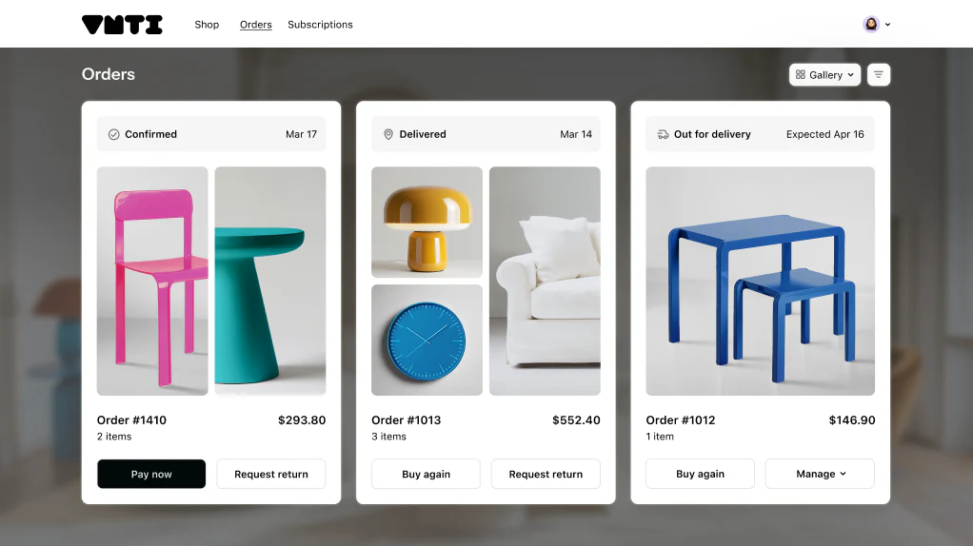Select the Orders nav link

(x=256, y=24)
